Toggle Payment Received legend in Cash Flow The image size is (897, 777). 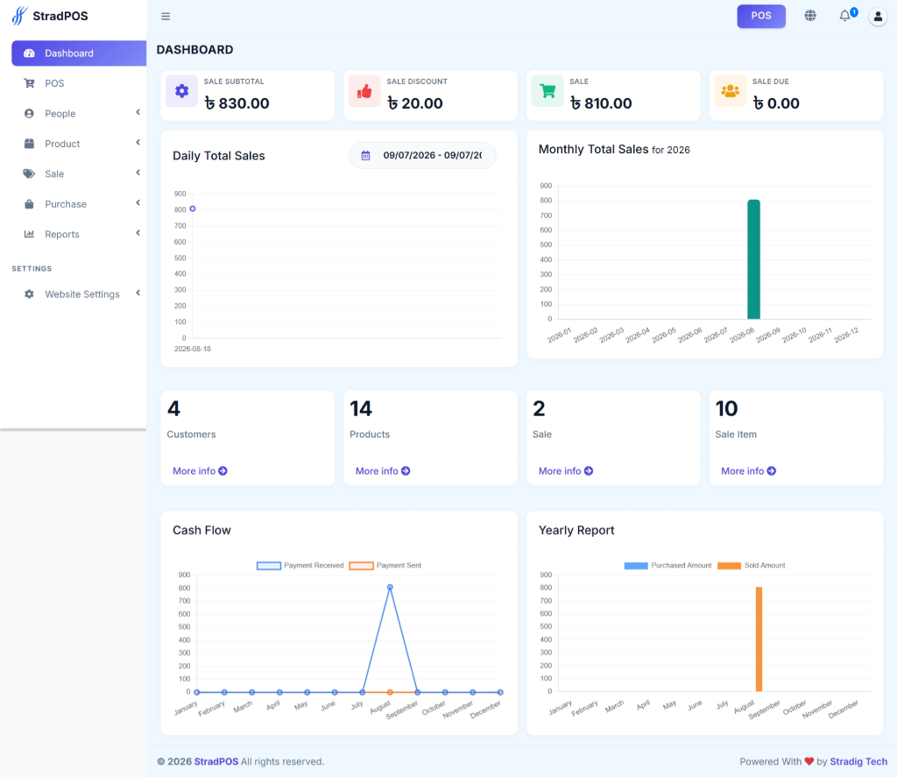coord(300,565)
